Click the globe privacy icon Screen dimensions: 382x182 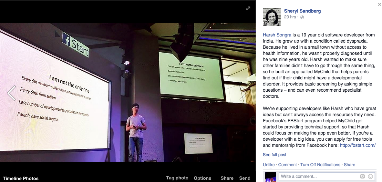[302, 17]
